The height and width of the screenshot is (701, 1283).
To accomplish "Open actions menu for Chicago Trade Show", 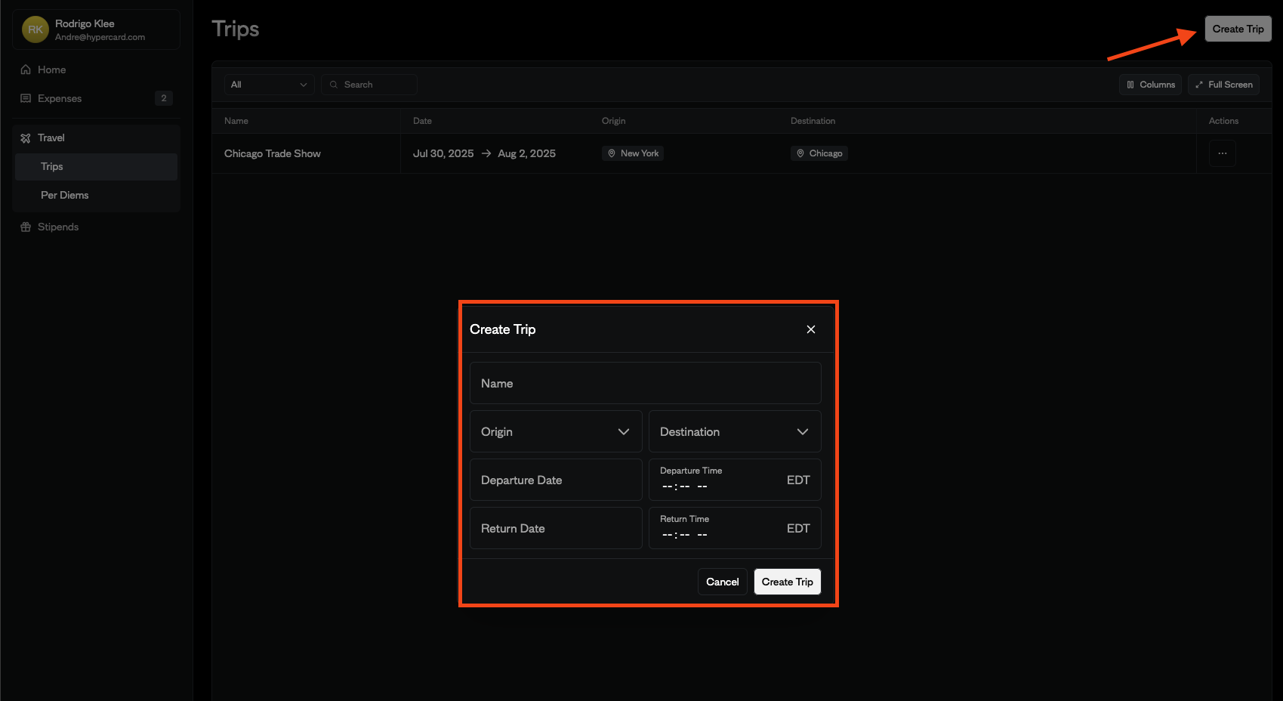I will tap(1222, 153).
